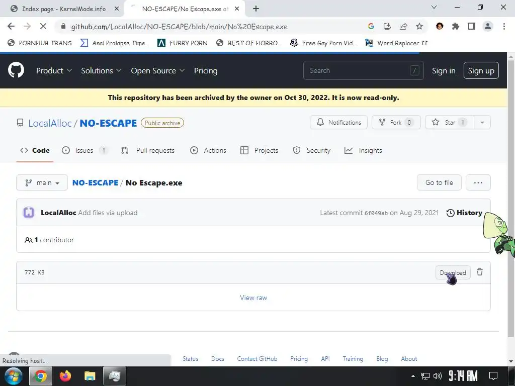
Task: Open the LocalAlloc owner link
Action: pos(50,123)
